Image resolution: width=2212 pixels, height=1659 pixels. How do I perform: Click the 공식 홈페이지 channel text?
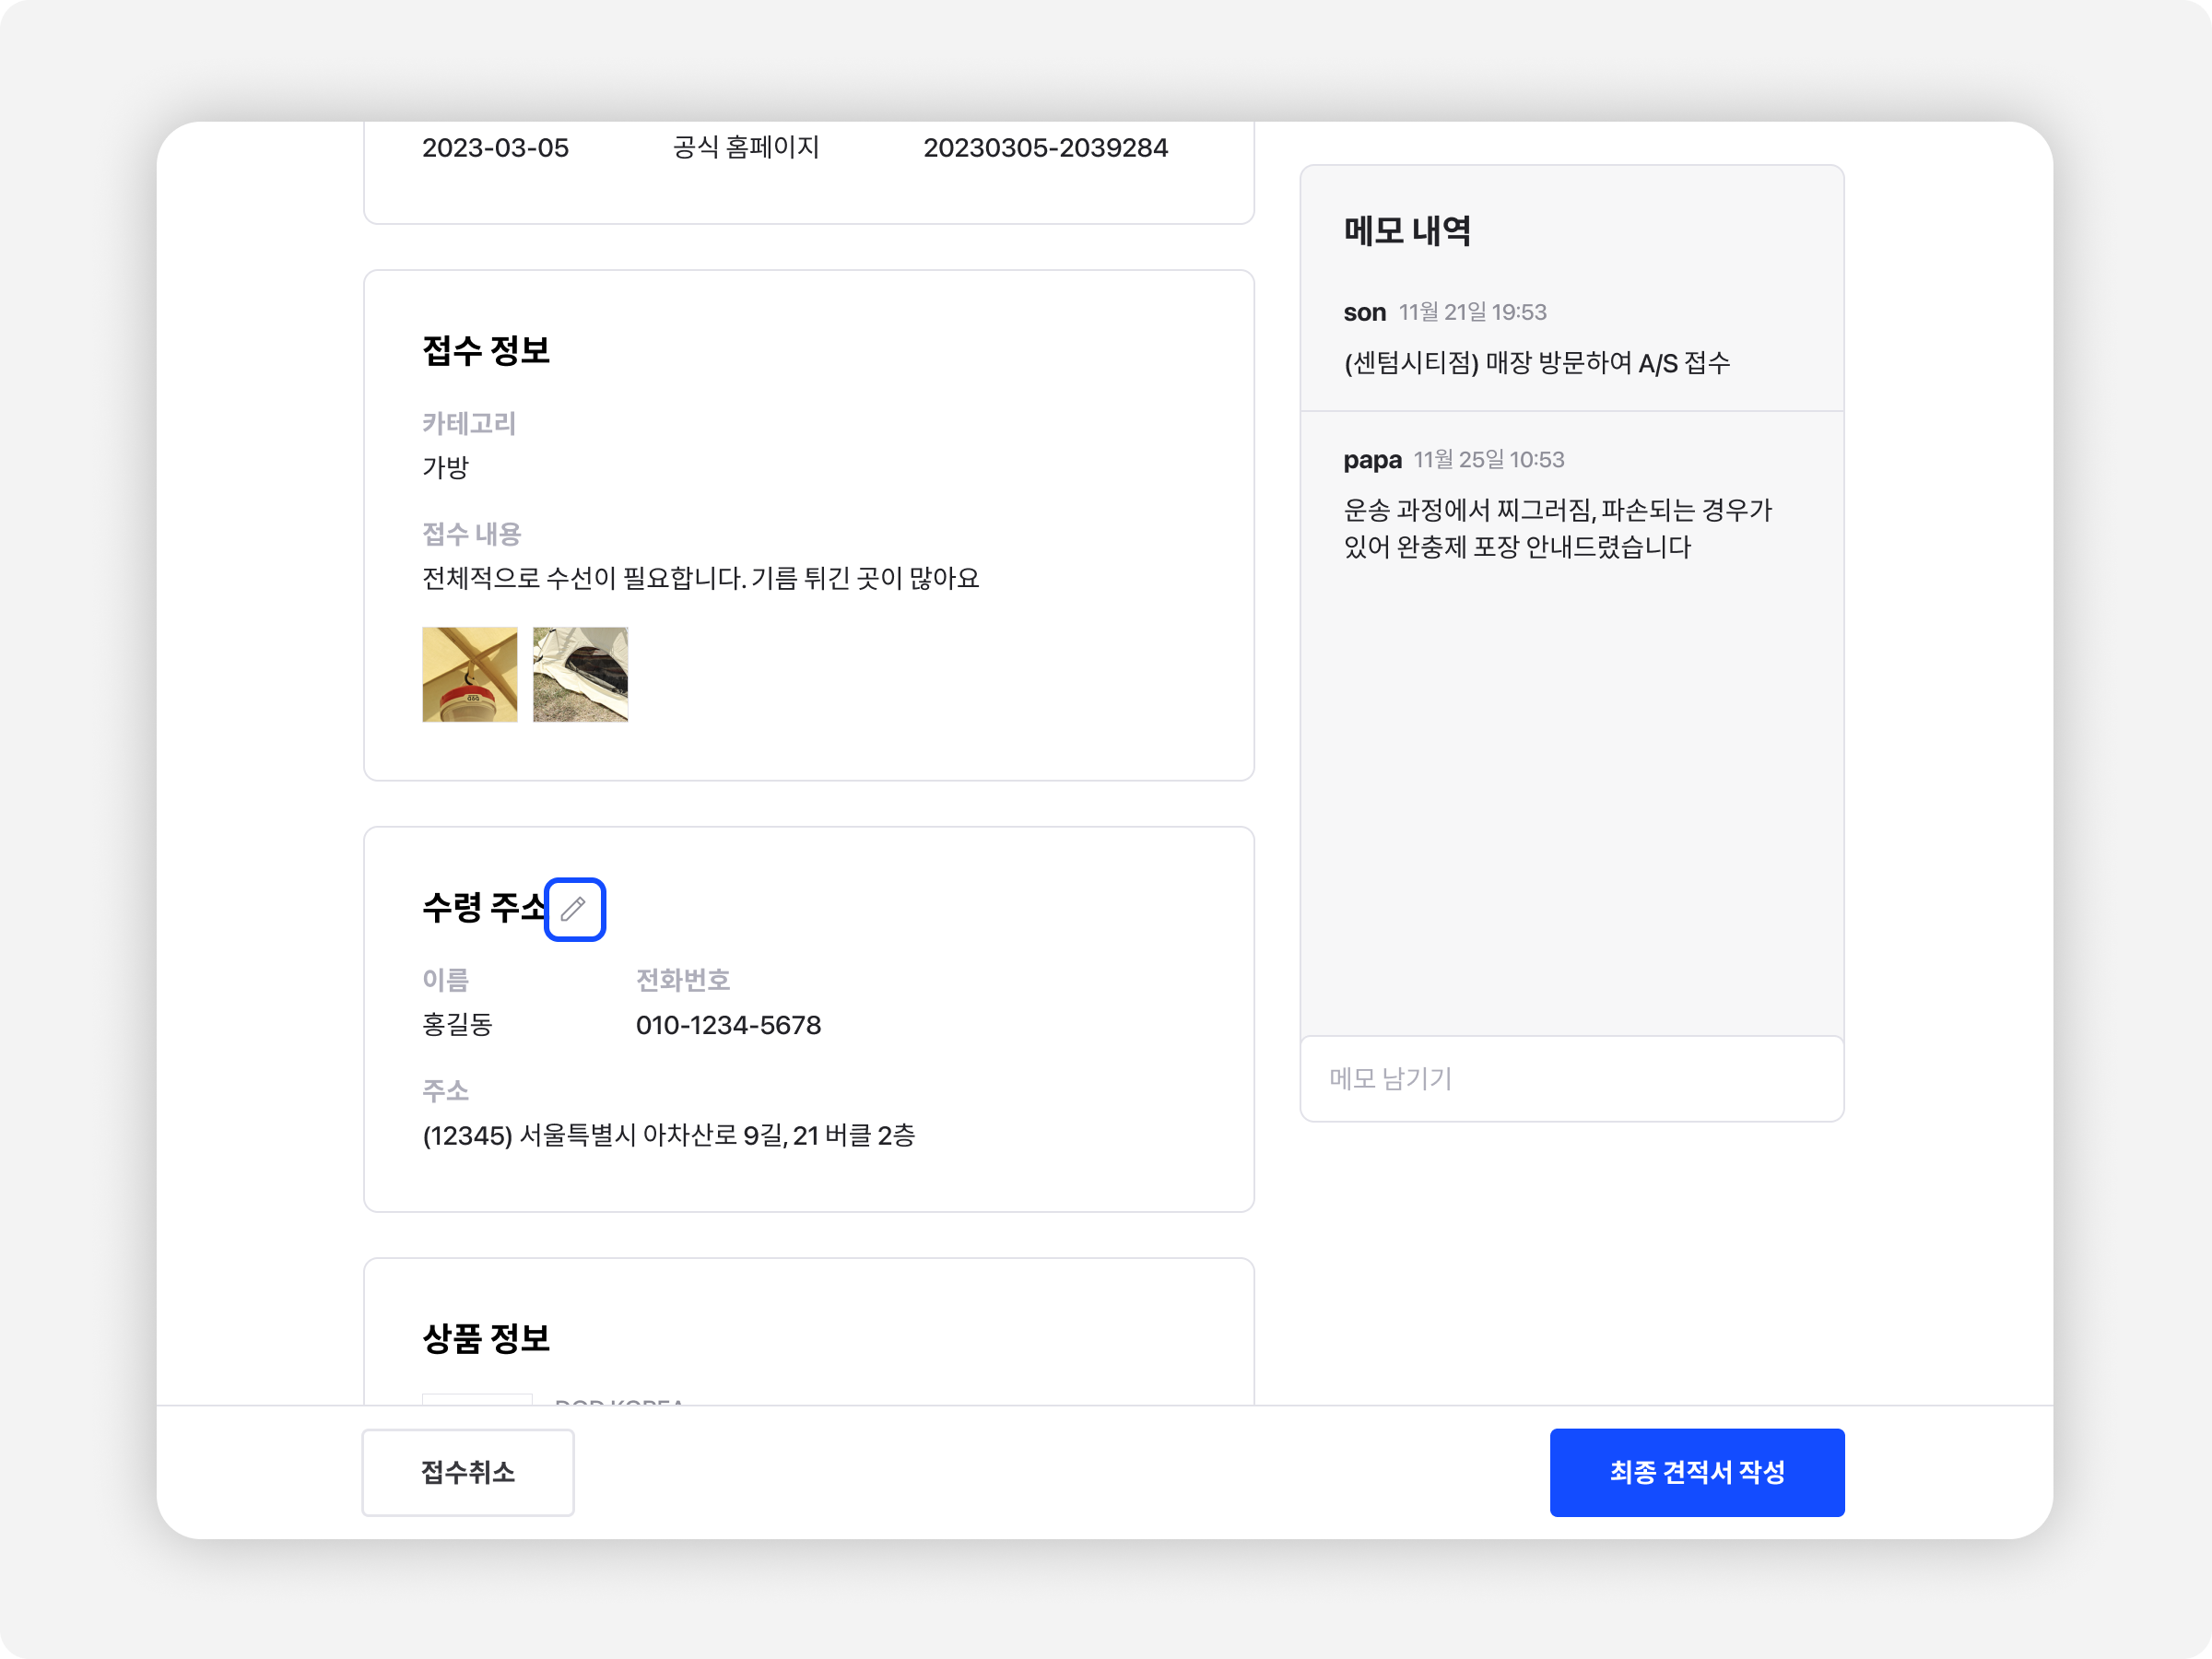pyautogui.click(x=746, y=148)
